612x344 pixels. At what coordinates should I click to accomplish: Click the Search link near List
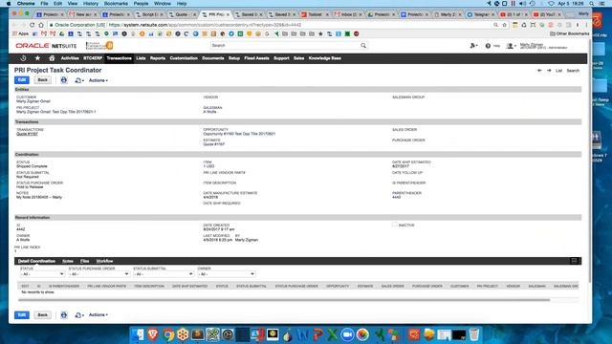pyautogui.click(x=573, y=71)
